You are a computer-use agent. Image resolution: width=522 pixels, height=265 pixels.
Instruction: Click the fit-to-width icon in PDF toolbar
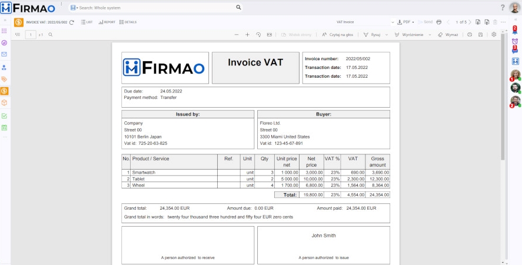click(269, 34)
